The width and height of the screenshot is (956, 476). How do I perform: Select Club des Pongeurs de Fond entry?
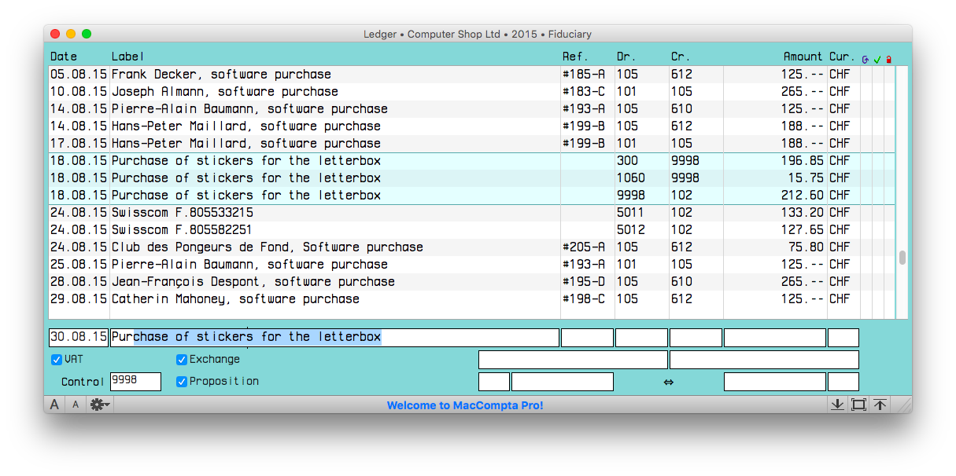(x=472, y=247)
